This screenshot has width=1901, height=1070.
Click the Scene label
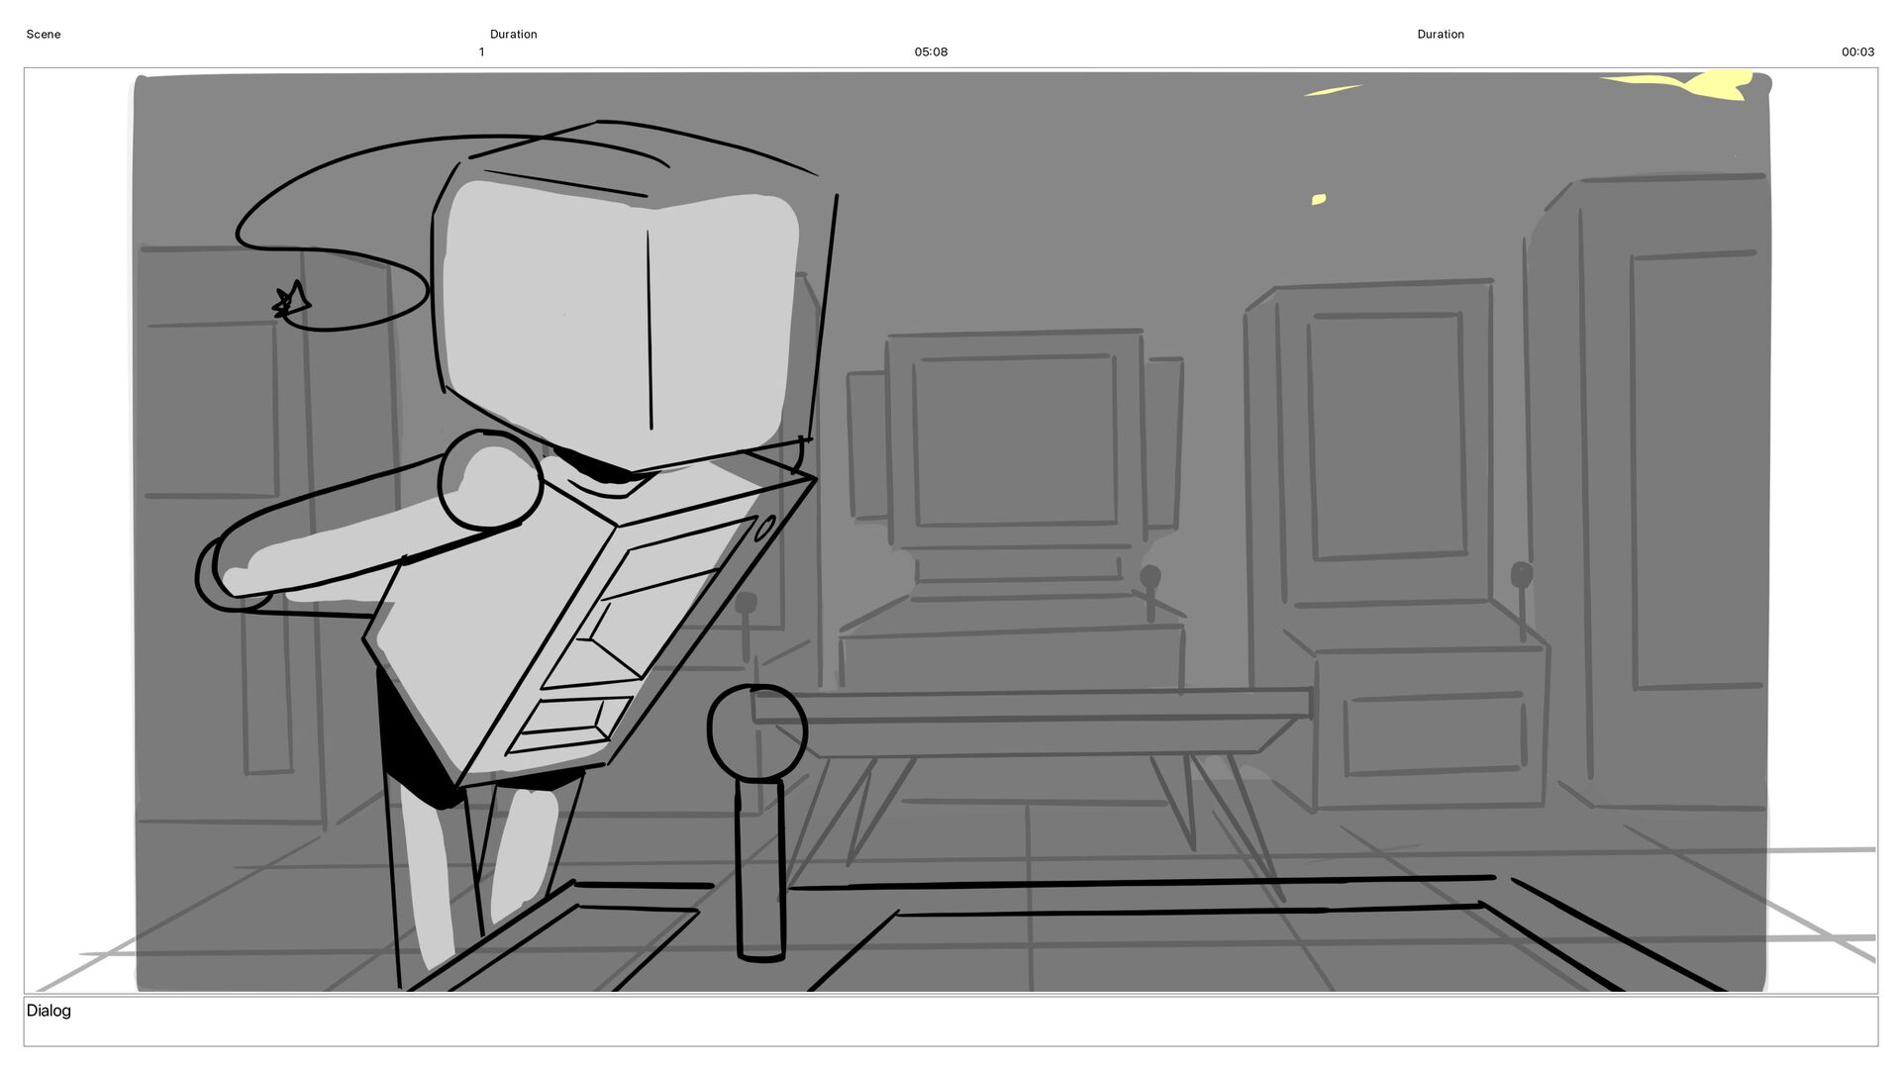43,35
